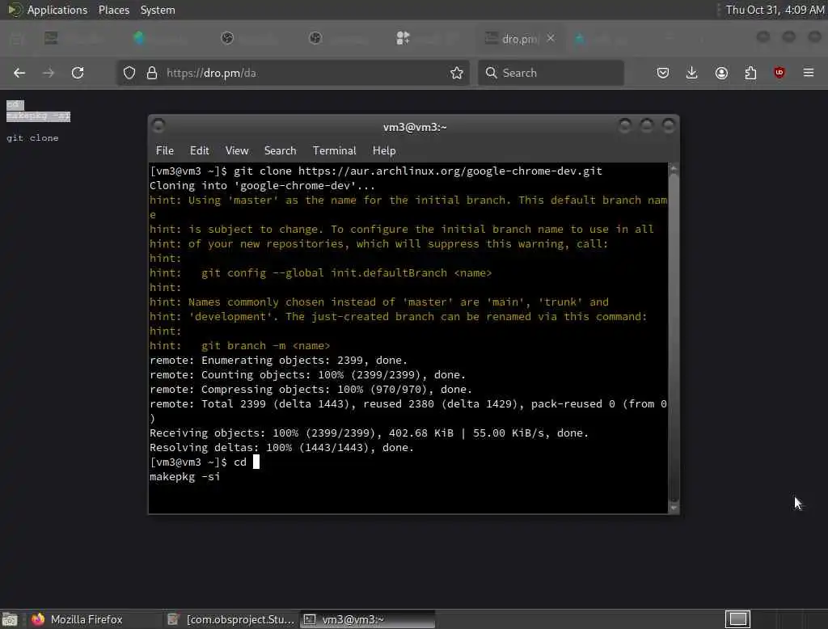Save page to Pocket
Image resolution: width=828 pixels, height=629 pixels.
click(663, 73)
